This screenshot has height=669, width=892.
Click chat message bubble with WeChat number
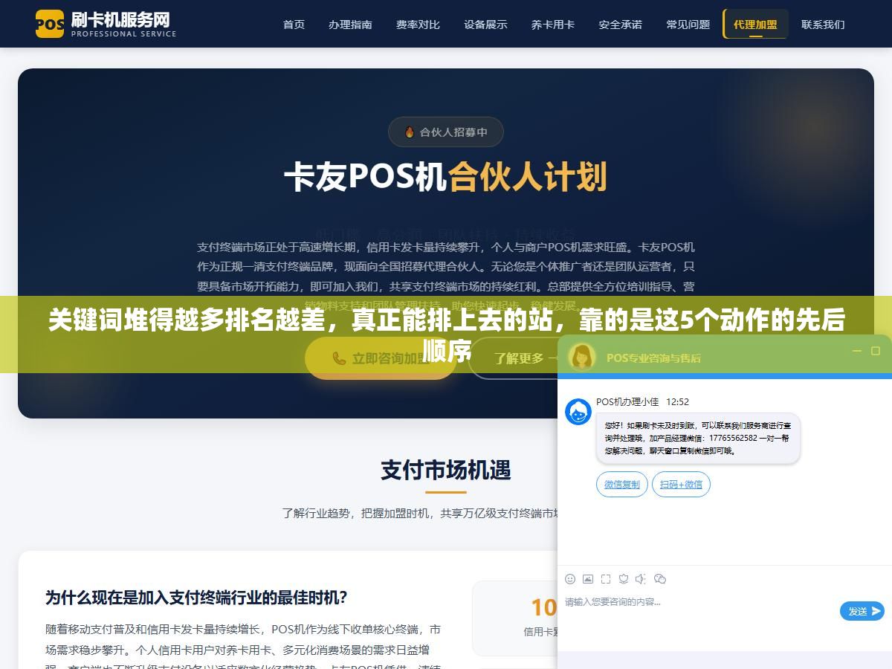pos(698,439)
